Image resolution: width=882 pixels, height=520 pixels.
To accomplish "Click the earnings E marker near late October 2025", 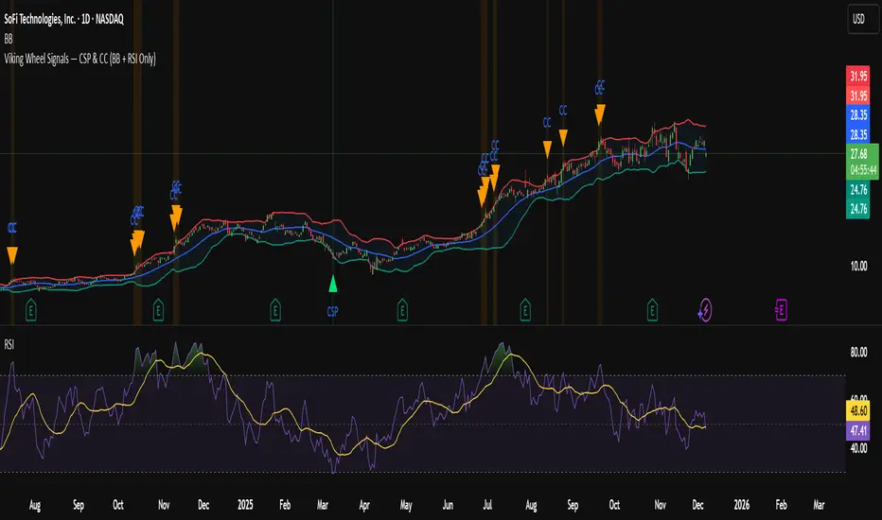I will click(652, 310).
